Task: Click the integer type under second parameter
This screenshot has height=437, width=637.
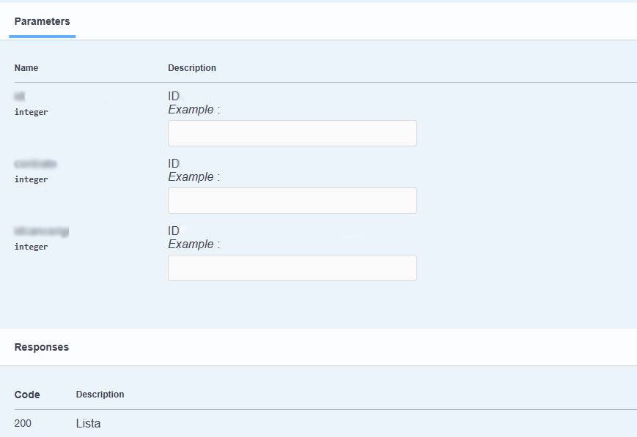Action: point(31,179)
